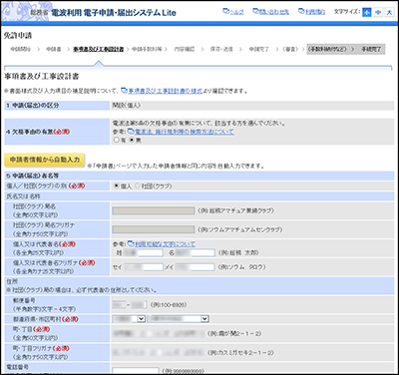399x375 pixels.
Task: Go to the 保存・送信 step
Action: (221, 49)
